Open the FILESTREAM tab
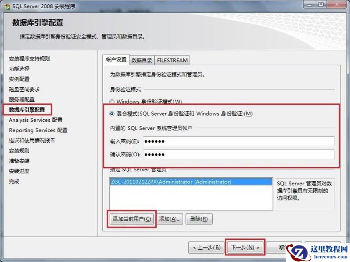 (x=172, y=60)
